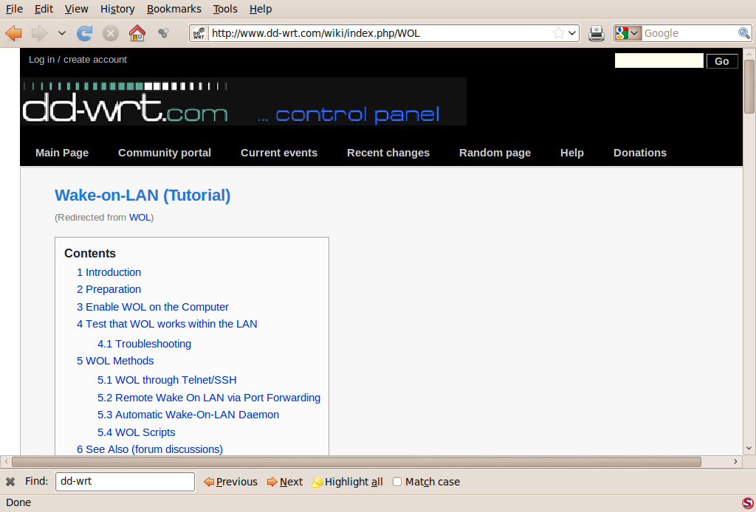
Task: Click the horizontal scrollbar at page bottom
Action: 357,462
